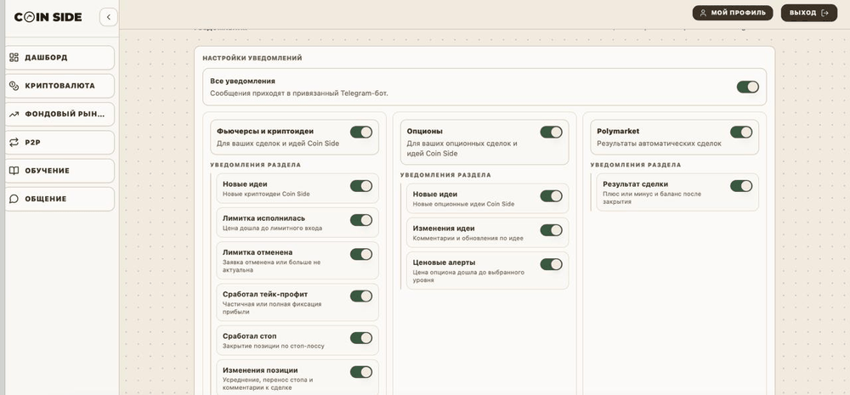Click the Настройки уведомлений heading
The height and width of the screenshot is (395, 850).
pos(252,58)
